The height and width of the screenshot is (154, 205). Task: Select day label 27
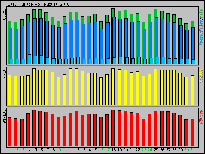[168, 150]
